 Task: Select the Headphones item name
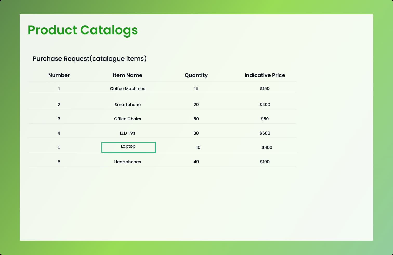127,162
